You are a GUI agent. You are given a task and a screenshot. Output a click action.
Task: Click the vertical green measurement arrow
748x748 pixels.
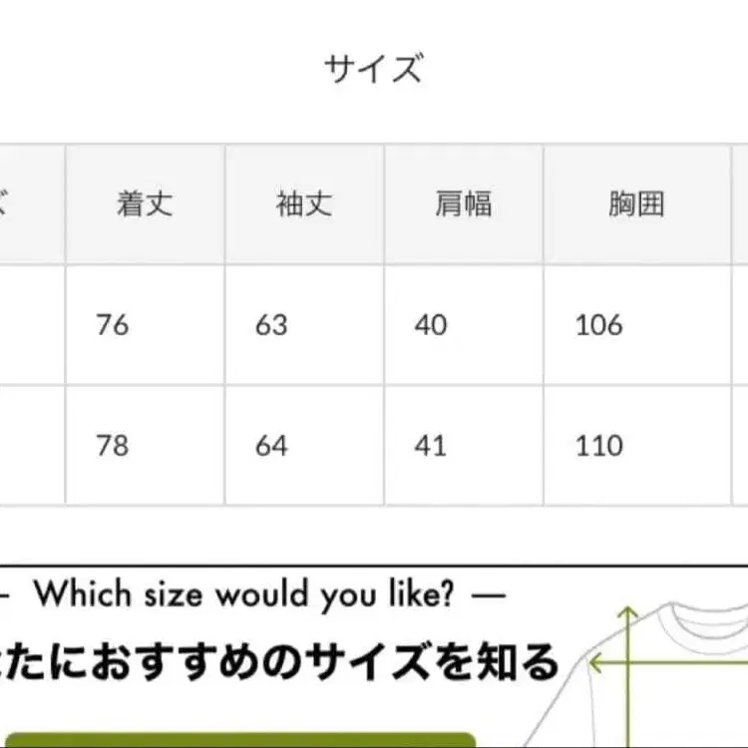[628, 678]
